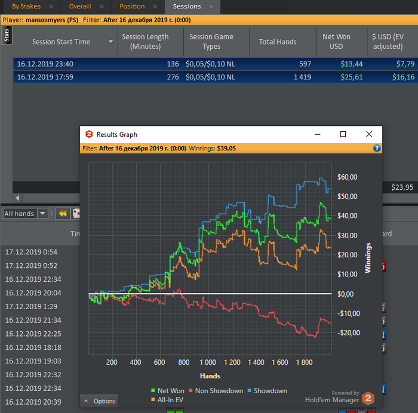Click the $16,16 EV adjusted value
418x413 pixels.
(x=403, y=77)
